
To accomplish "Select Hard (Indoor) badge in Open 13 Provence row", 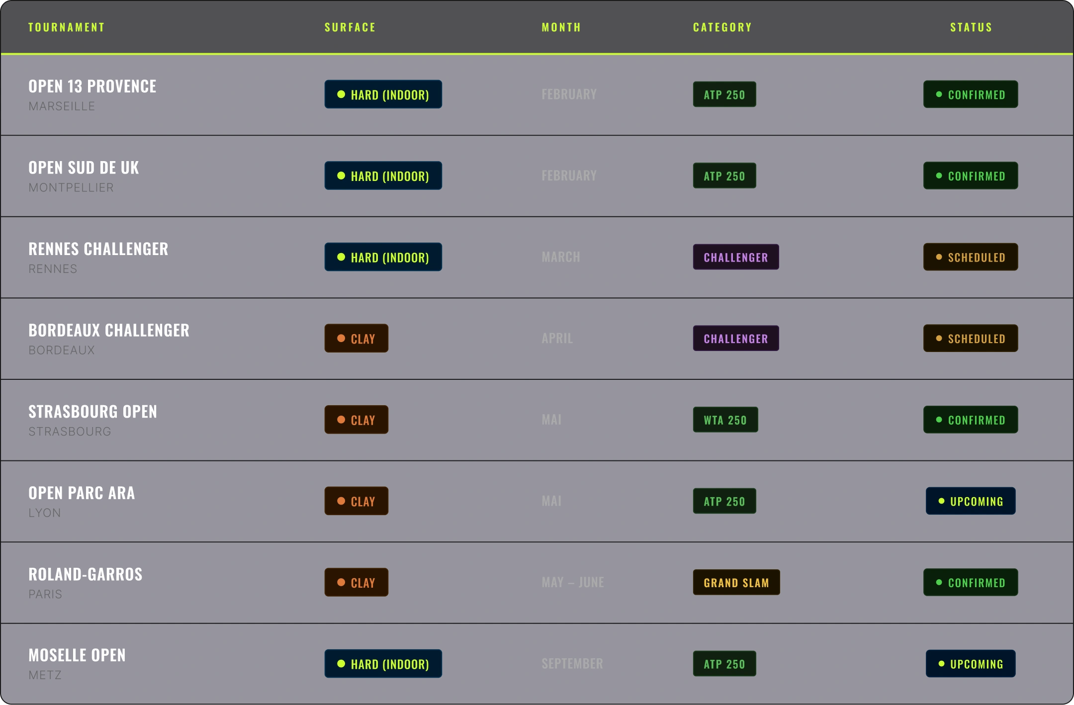I will point(383,94).
